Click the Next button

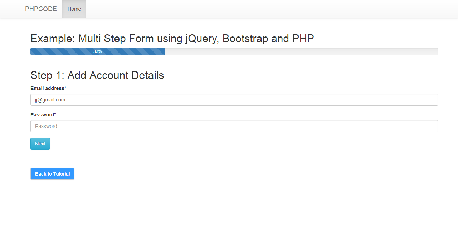40,143
